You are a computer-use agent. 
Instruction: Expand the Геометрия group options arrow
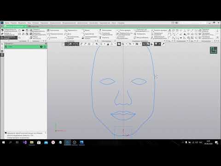95,41
